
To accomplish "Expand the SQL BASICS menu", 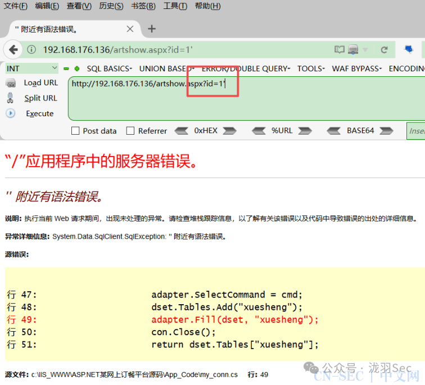I will coord(109,68).
